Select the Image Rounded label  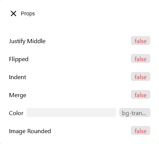click(30, 131)
